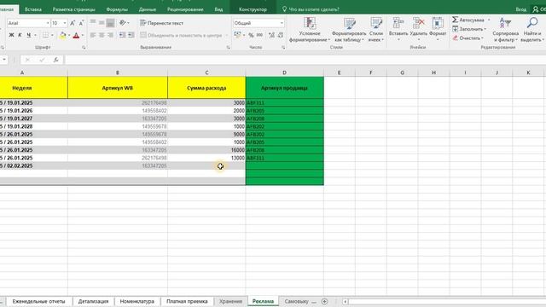546x307 pixels.
Task: Open Форматировать как таблицу gallery
Action: (349, 30)
